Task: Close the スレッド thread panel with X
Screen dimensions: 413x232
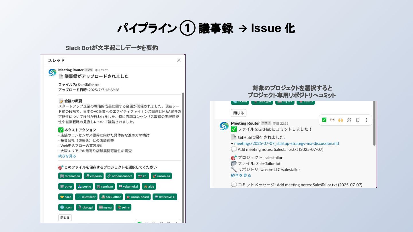Action: coord(179,60)
